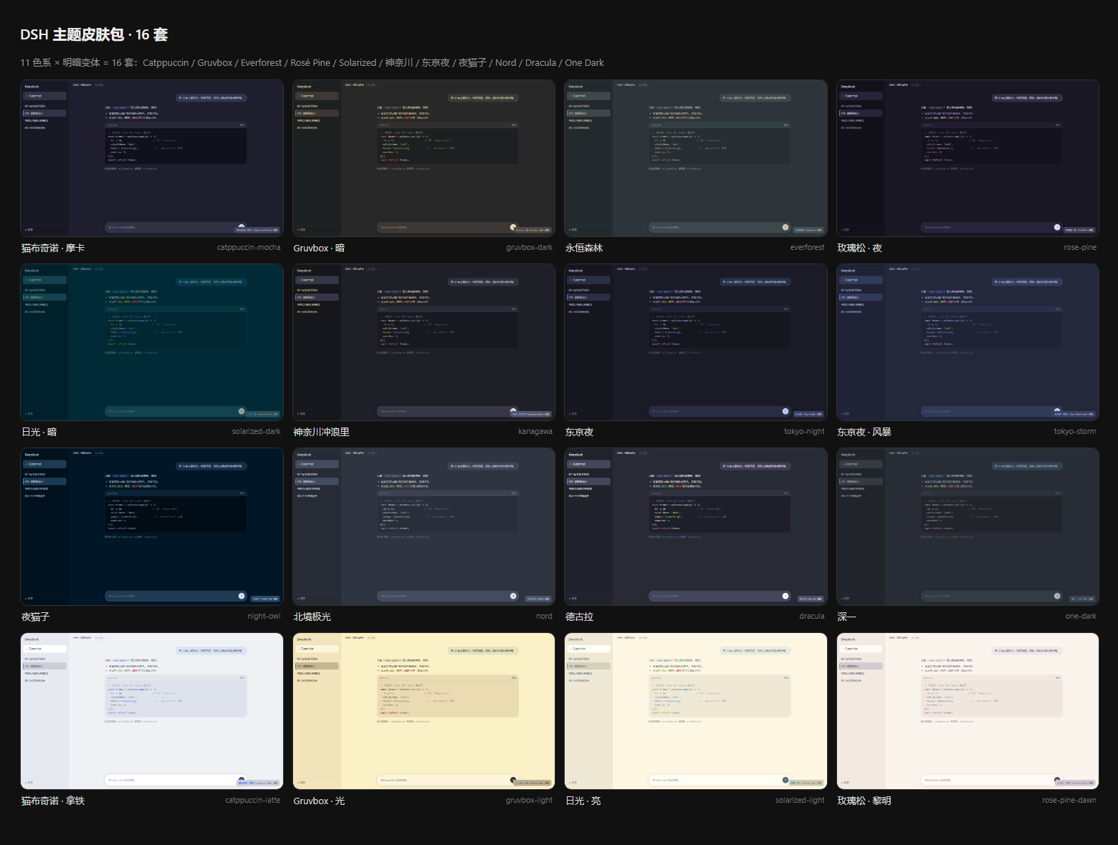Click the page title "DSH 主题皮肤包 · 16 套"

click(94, 34)
